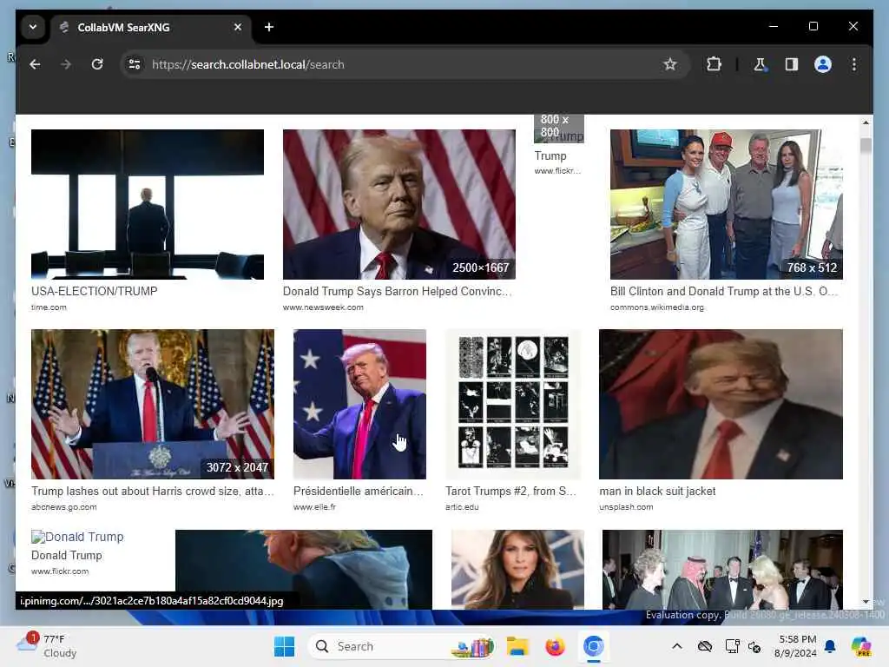Screen dimensions: 889x667
Task: Click the taskbar Search box
Action: [401, 646]
